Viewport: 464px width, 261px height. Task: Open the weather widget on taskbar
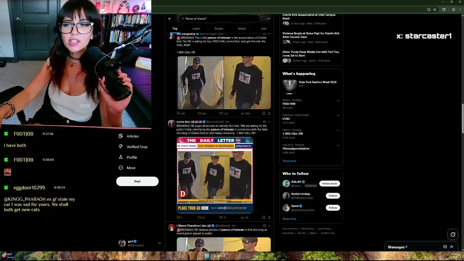point(8,256)
